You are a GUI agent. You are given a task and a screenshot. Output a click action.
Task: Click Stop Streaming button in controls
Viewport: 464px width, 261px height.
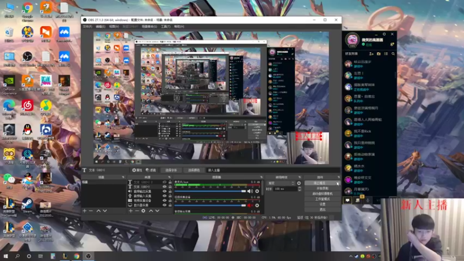coord(322,183)
